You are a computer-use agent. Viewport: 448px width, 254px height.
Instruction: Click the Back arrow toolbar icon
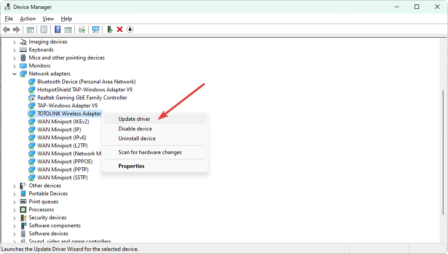(6, 29)
